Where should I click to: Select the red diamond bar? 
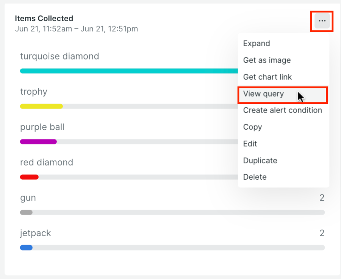click(x=28, y=177)
